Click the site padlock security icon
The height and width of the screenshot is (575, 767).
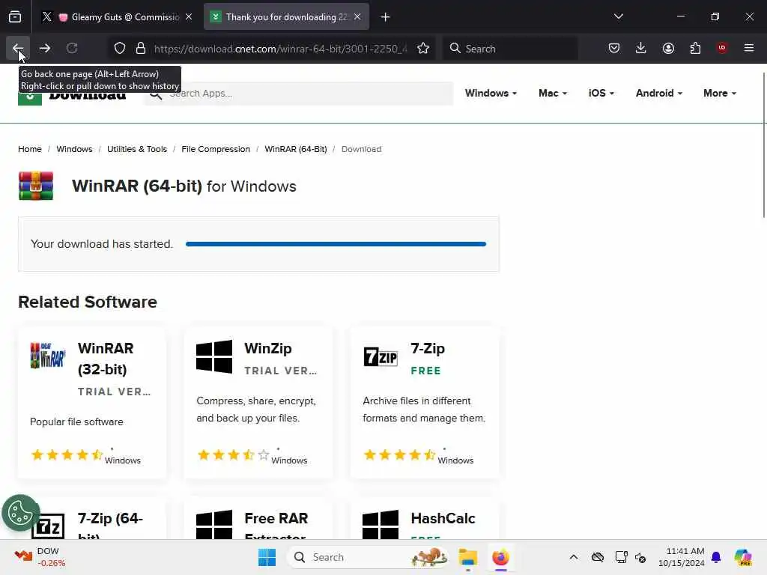[141, 48]
